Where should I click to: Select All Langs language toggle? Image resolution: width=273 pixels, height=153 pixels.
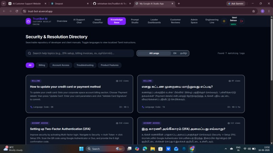pyautogui.click(x=154, y=53)
